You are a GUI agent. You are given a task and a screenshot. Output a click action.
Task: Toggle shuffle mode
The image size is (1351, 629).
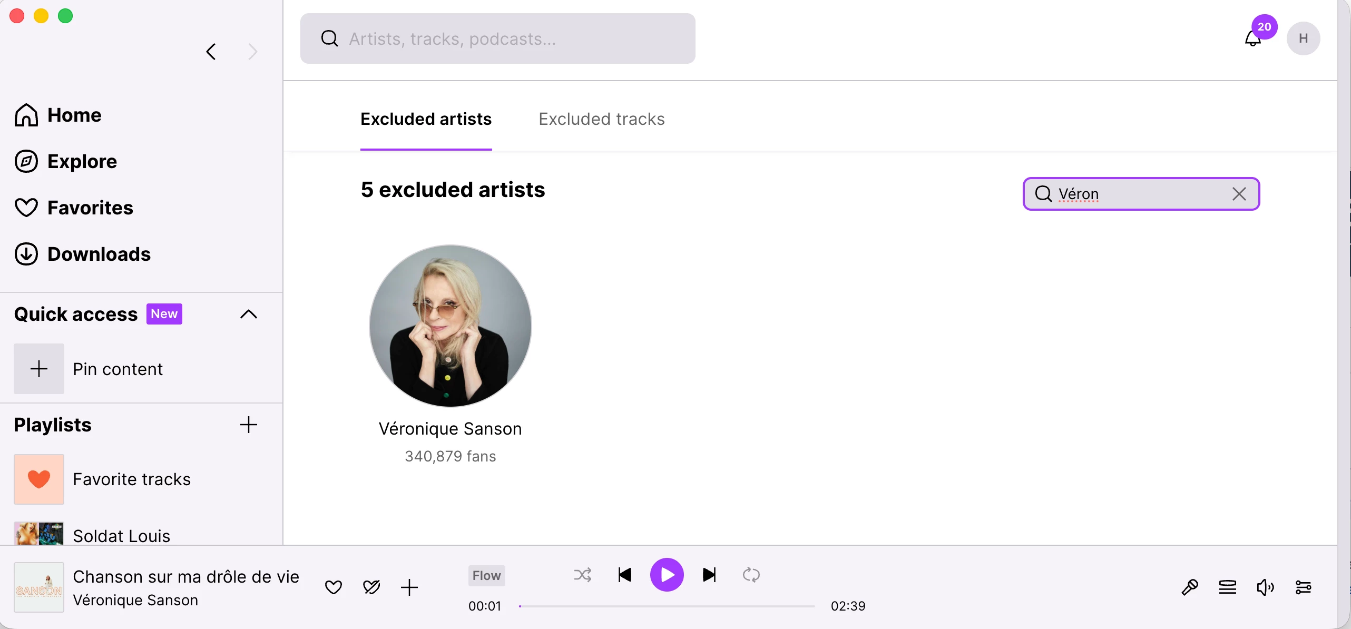pos(582,575)
